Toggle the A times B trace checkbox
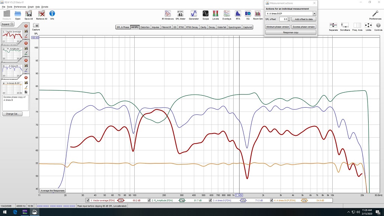Screen dimensions: 384x216 pos(210,200)
